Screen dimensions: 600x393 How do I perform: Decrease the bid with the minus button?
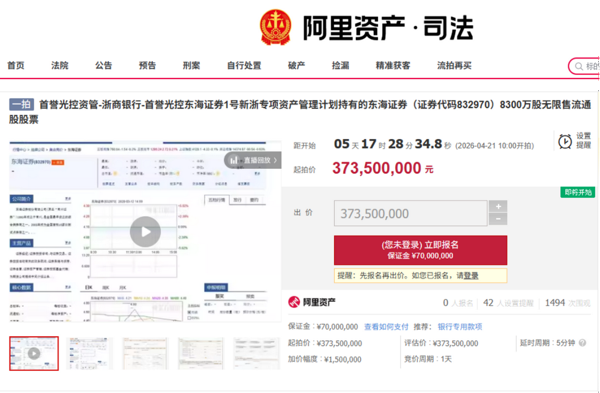click(497, 220)
